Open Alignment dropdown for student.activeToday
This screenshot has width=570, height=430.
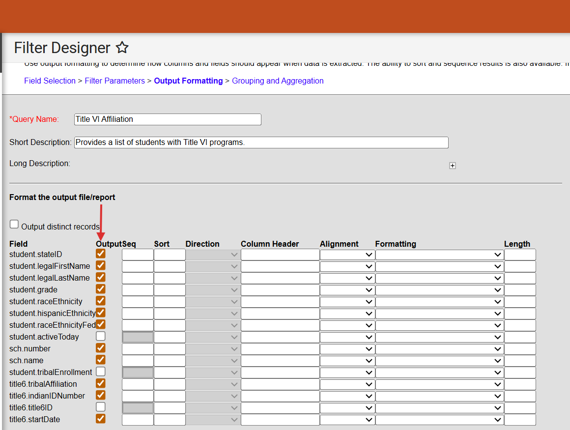(x=347, y=337)
